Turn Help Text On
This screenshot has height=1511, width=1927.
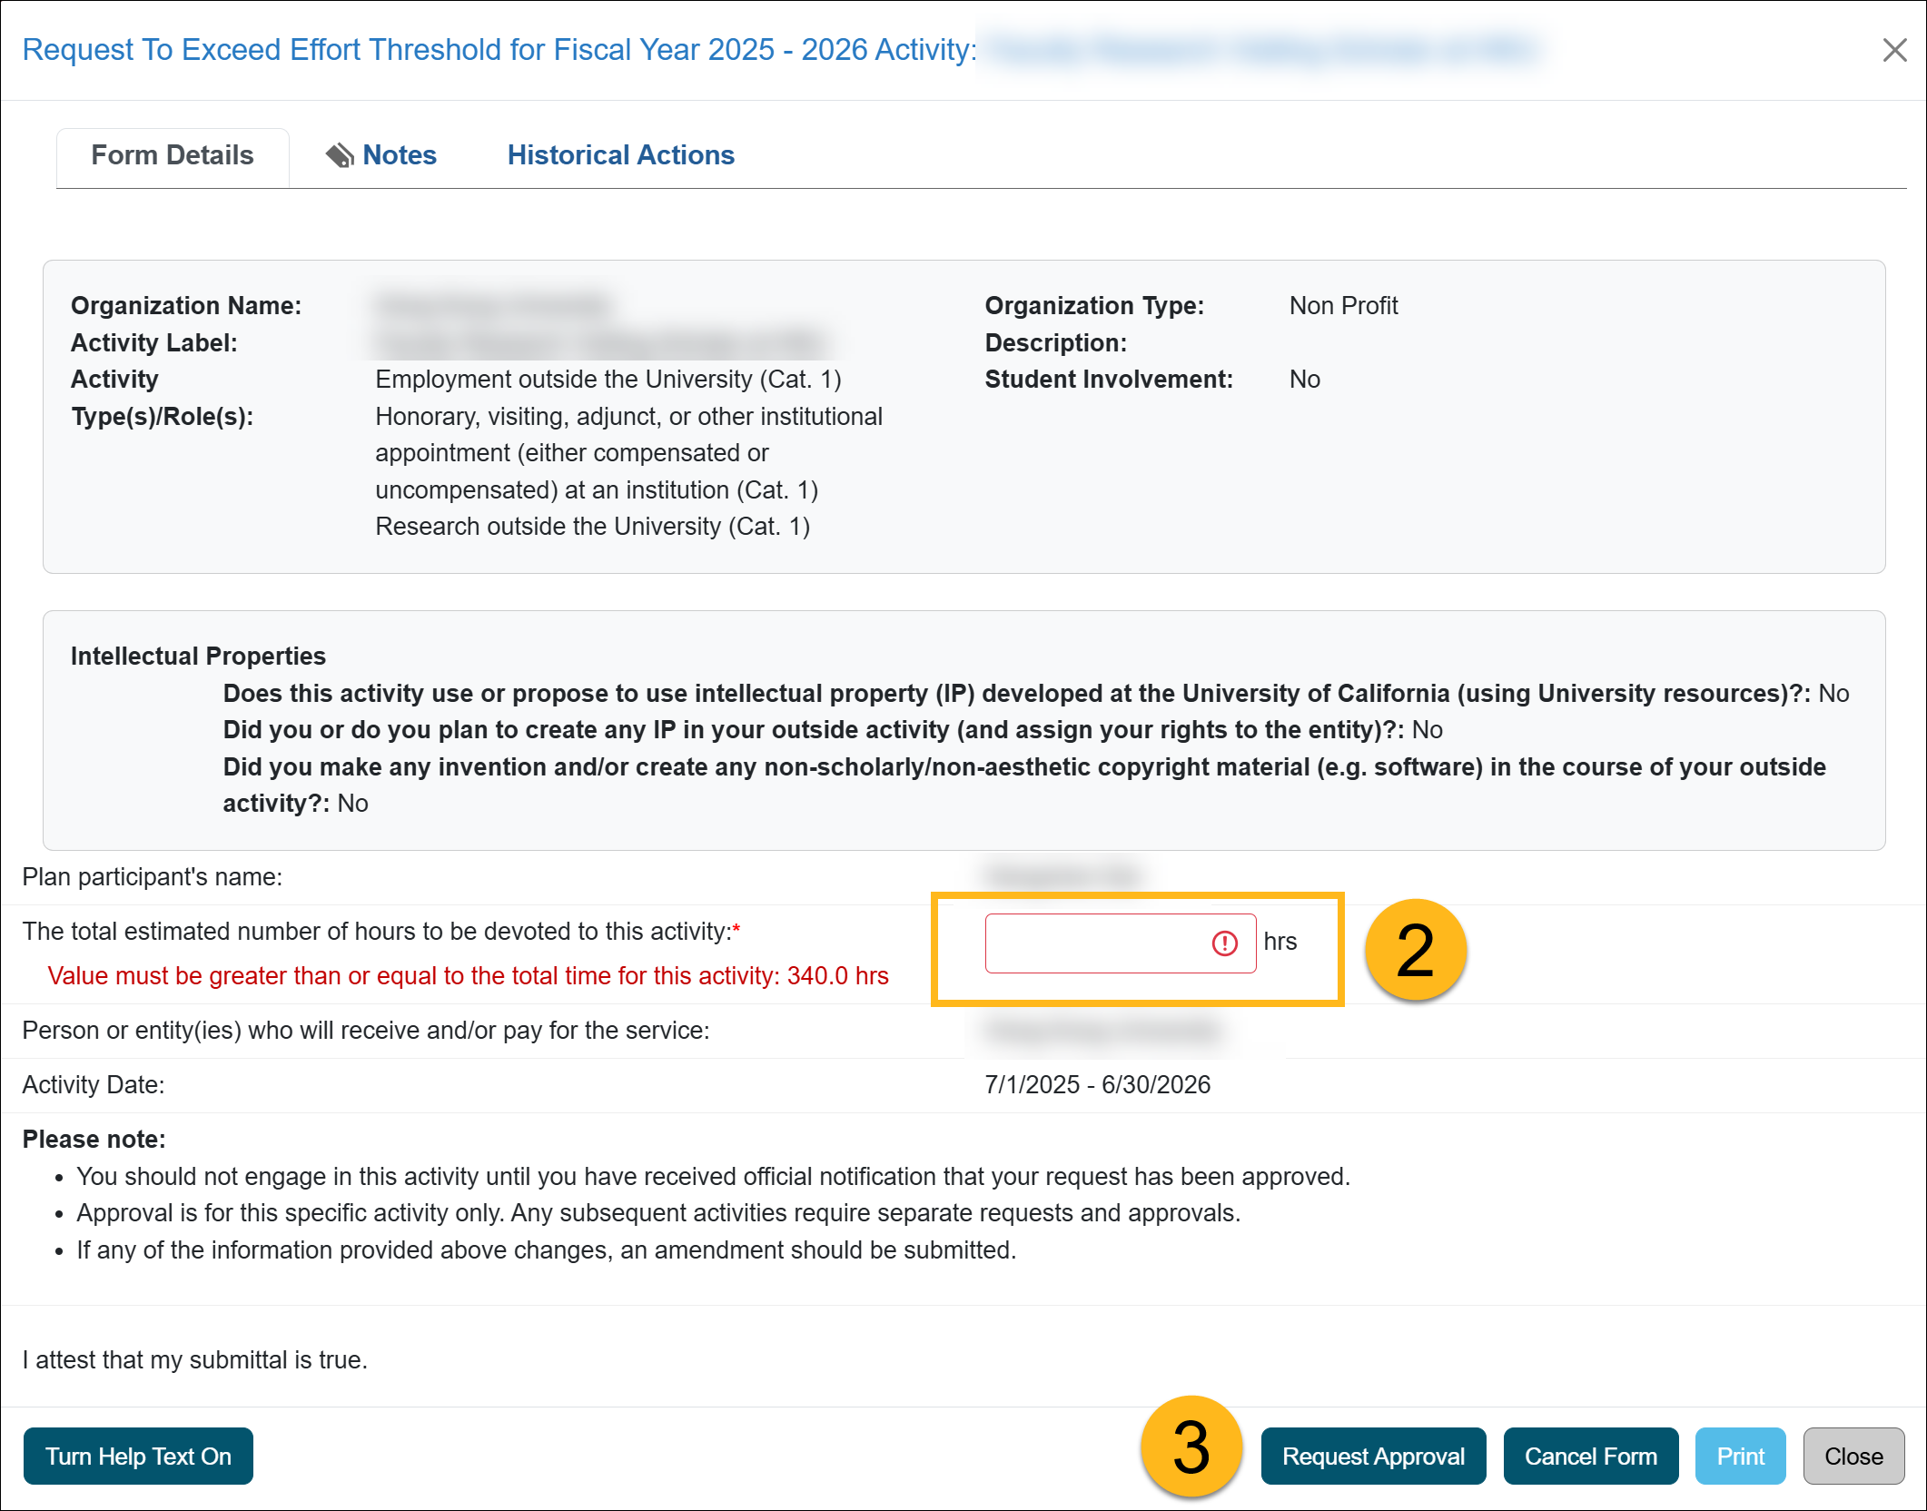point(138,1456)
